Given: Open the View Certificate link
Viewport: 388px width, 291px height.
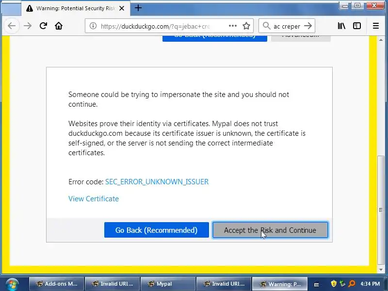Looking at the screenshot, I should (x=94, y=199).
